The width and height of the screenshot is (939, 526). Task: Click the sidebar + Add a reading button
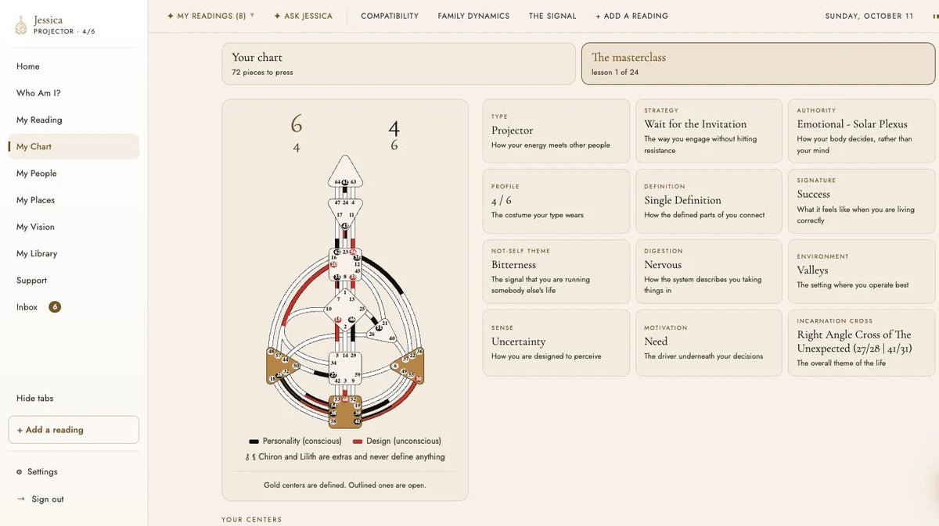point(74,430)
